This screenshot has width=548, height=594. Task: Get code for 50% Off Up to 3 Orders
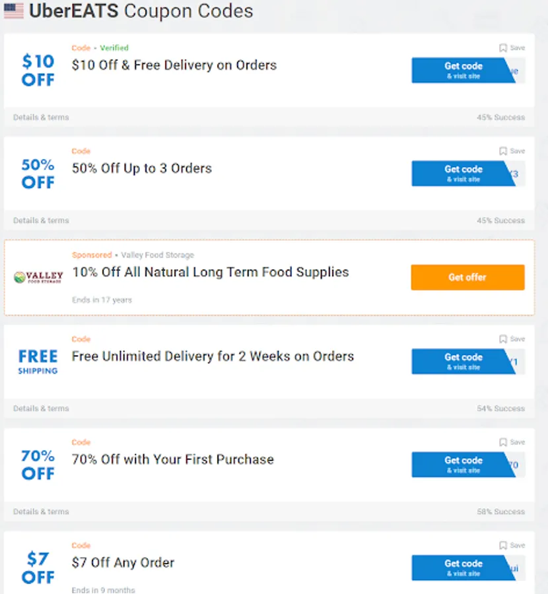(463, 174)
